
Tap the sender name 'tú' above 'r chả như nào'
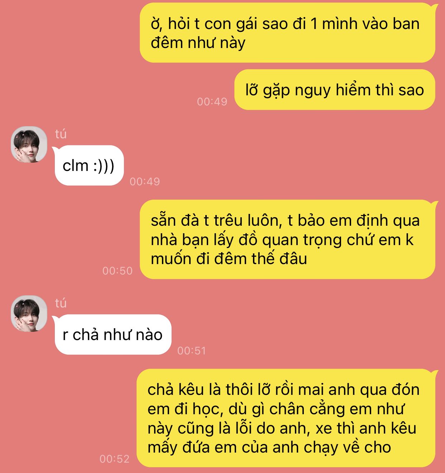click(x=61, y=303)
